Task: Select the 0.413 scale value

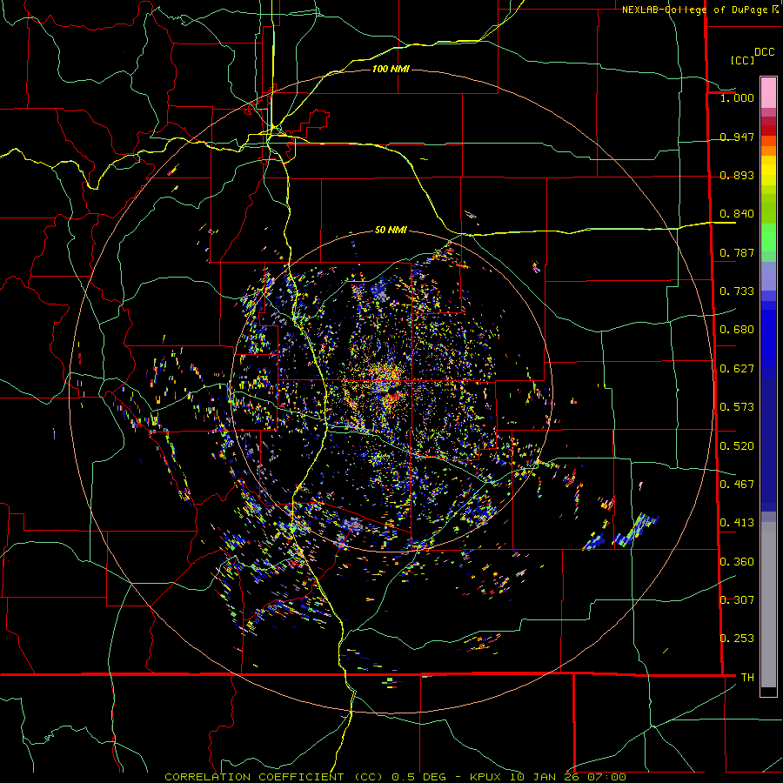Action: coord(737,523)
